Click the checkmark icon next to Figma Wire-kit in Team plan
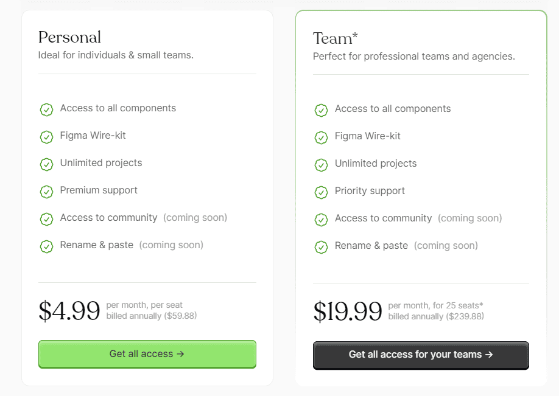This screenshot has height=396, width=559. [321, 137]
